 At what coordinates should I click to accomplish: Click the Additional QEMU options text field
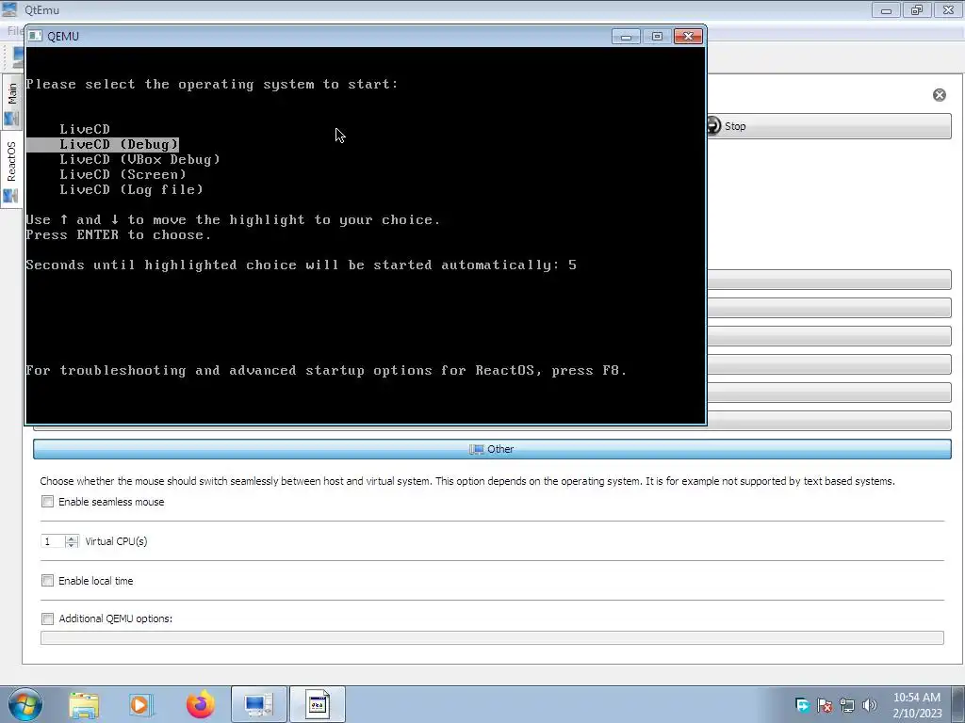(x=492, y=637)
